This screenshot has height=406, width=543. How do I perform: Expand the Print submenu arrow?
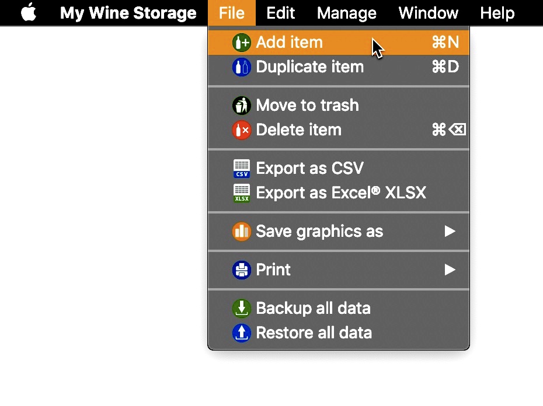450,269
